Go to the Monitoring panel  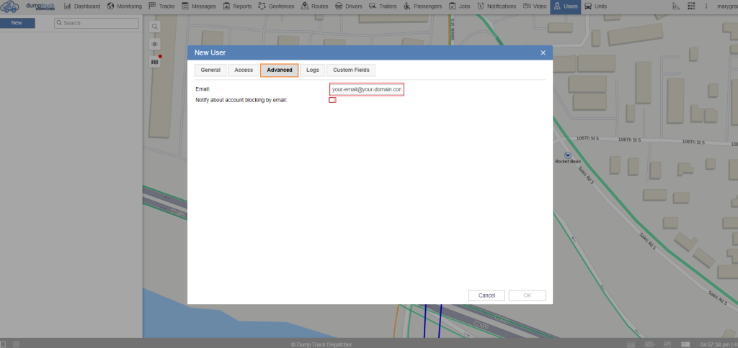[x=124, y=6]
